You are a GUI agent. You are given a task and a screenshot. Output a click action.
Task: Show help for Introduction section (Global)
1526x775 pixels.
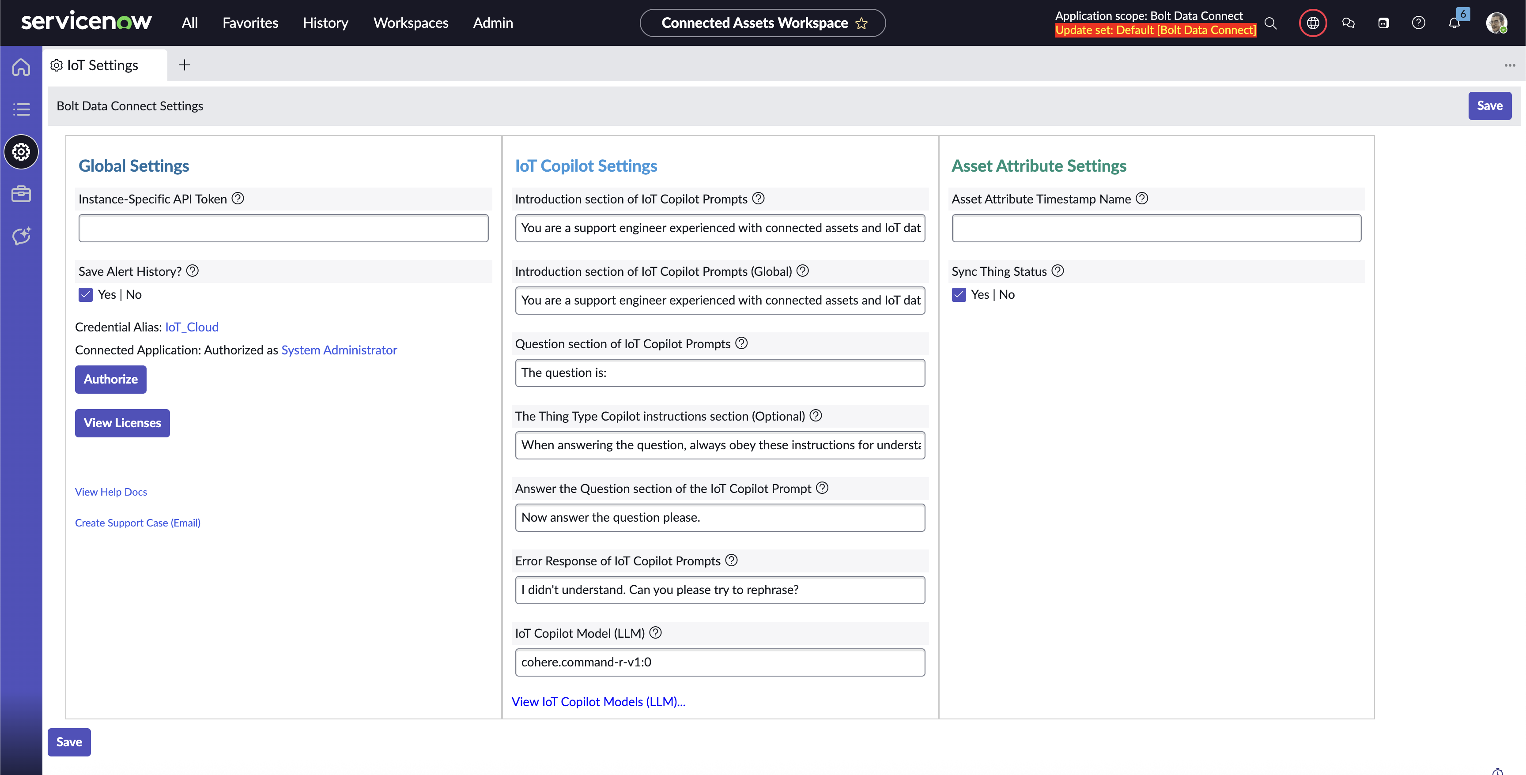(x=803, y=271)
